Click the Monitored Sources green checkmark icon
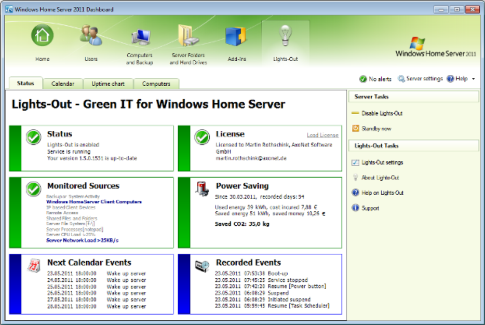The height and width of the screenshot is (325, 485). coord(33,189)
